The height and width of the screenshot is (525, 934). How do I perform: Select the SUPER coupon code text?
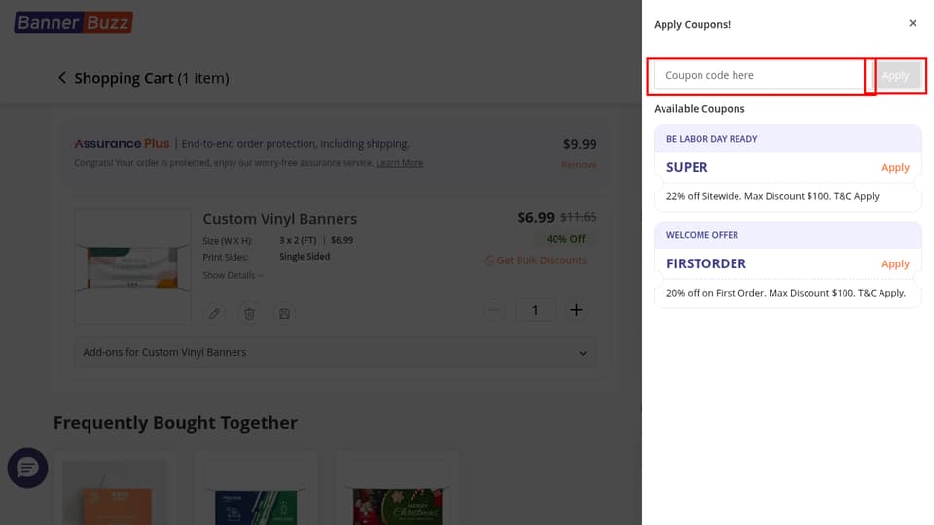coord(687,168)
